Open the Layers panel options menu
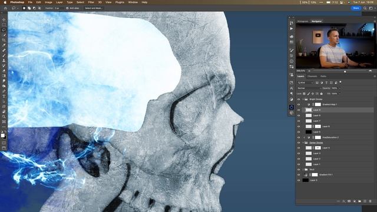Image resolution: width=377 pixels, height=212 pixels. coord(375,76)
